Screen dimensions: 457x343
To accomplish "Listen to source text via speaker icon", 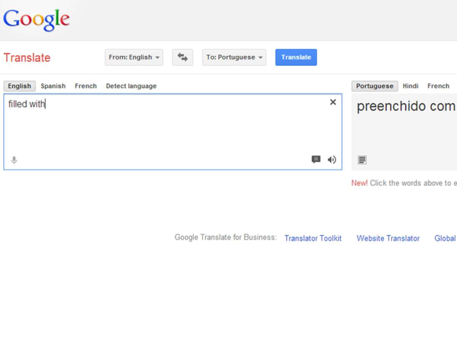I will tap(332, 160).
